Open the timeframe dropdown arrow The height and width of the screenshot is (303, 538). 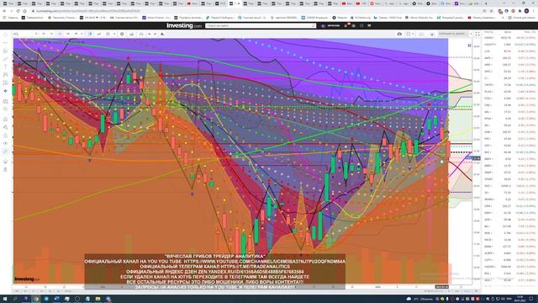click(x=82, y=34)
